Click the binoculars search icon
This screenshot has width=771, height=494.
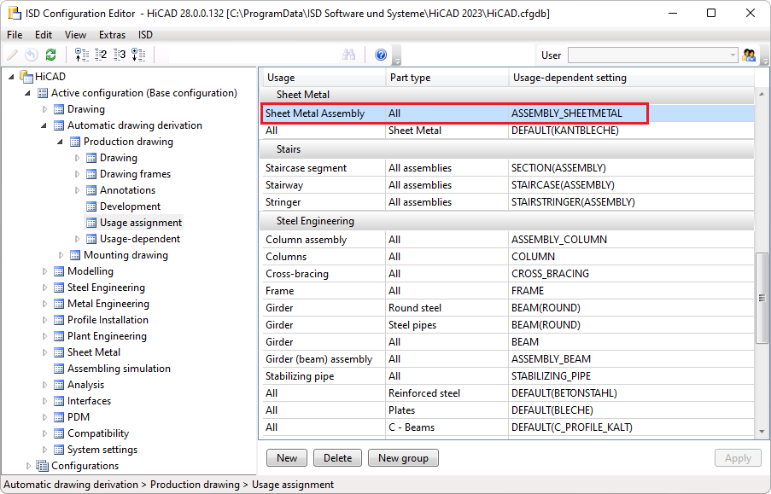348,55
